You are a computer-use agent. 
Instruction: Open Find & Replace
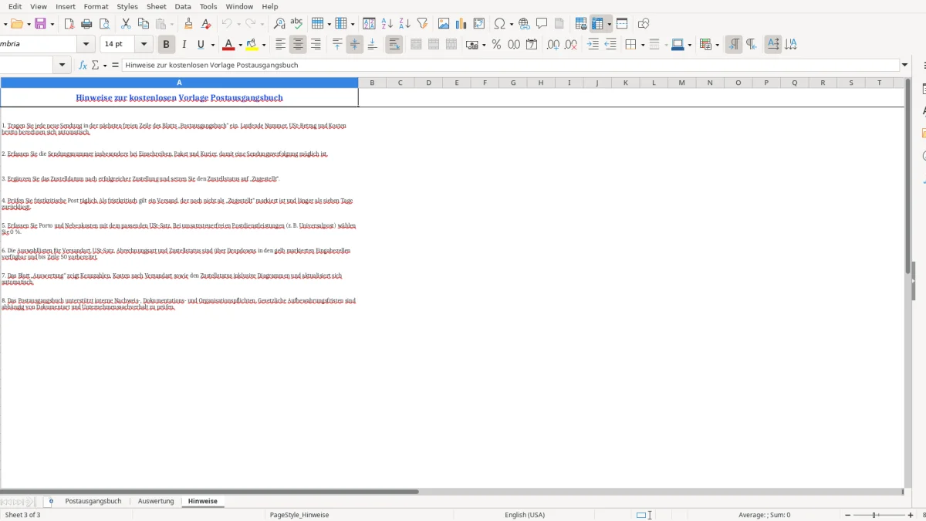coord(279,24)
